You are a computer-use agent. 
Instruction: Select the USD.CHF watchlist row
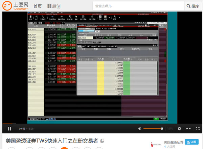[x=52, y=53]
